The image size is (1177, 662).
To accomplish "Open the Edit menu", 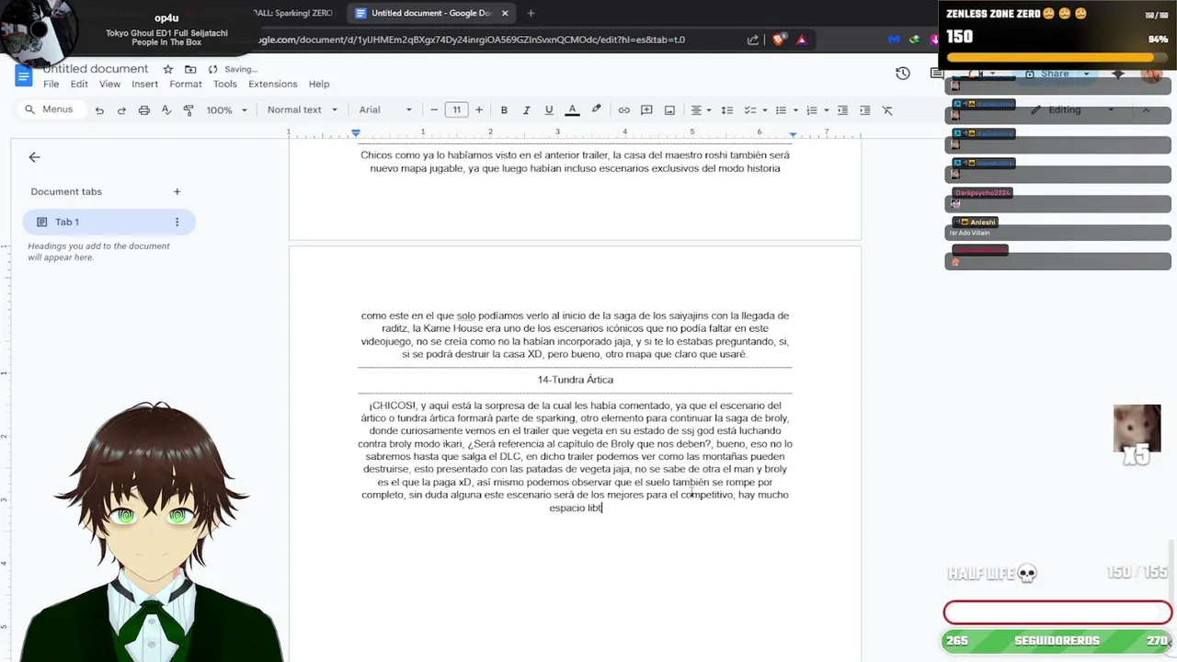I will (79, 84).
